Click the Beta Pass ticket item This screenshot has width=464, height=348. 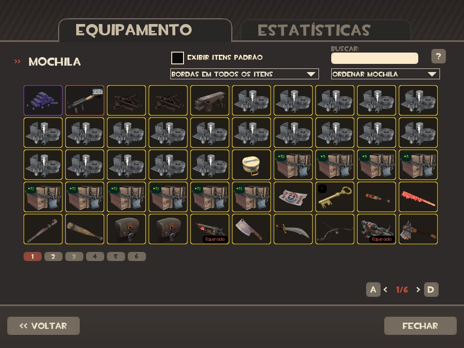tap(293, 197)
